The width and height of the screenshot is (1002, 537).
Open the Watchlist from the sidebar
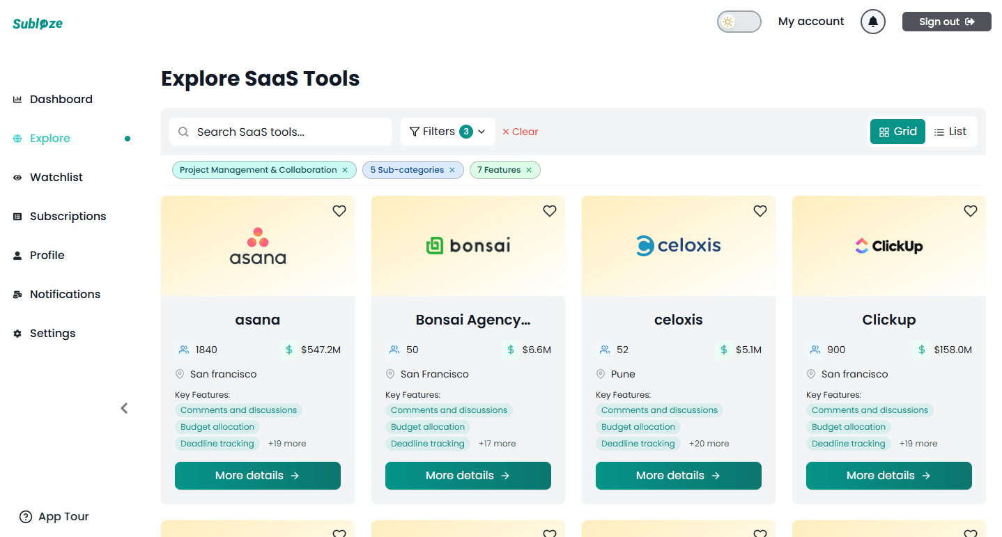[56, 177]
